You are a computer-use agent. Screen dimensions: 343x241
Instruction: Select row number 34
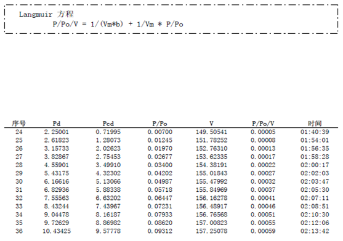19,215
